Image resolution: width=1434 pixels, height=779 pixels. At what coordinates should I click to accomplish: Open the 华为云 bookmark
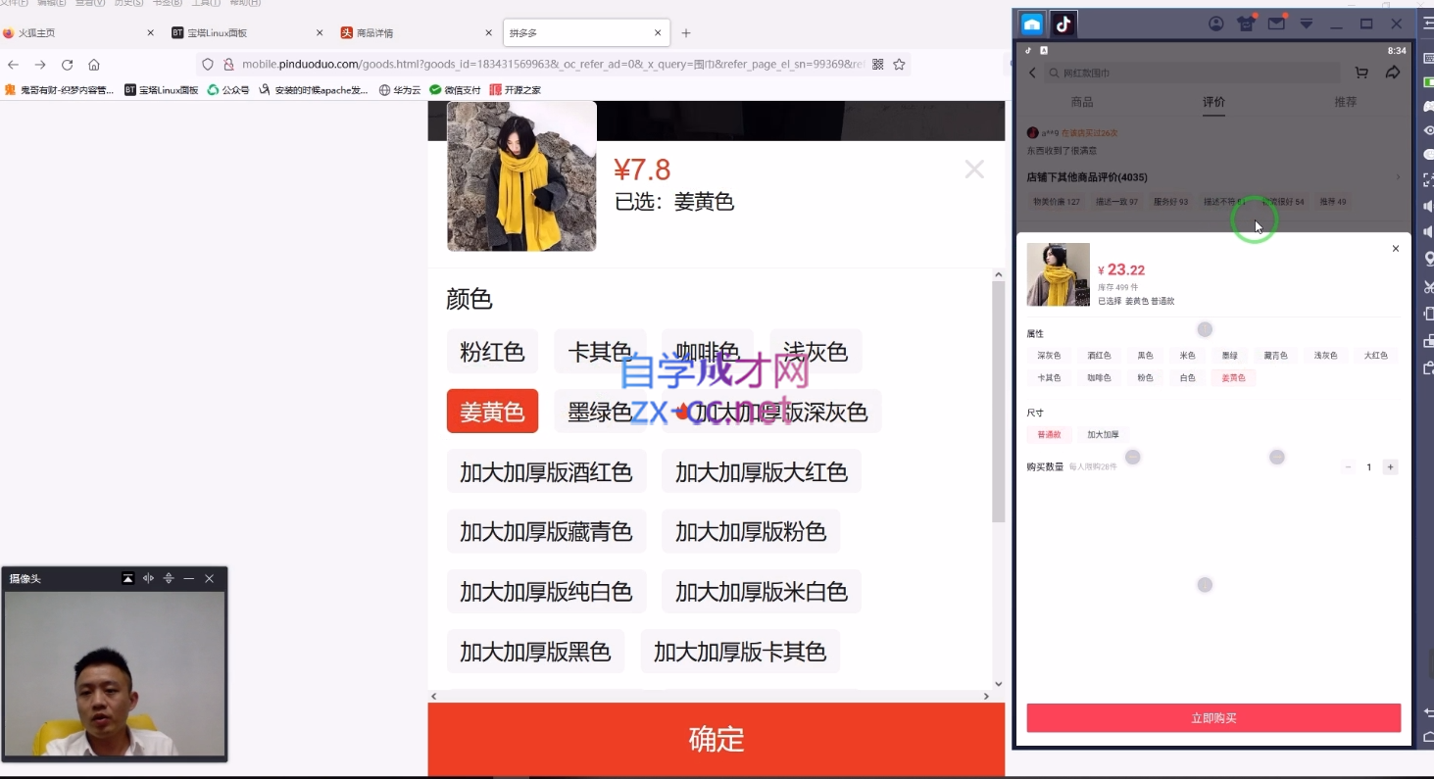pyautogui.click(x=400, y=90)
